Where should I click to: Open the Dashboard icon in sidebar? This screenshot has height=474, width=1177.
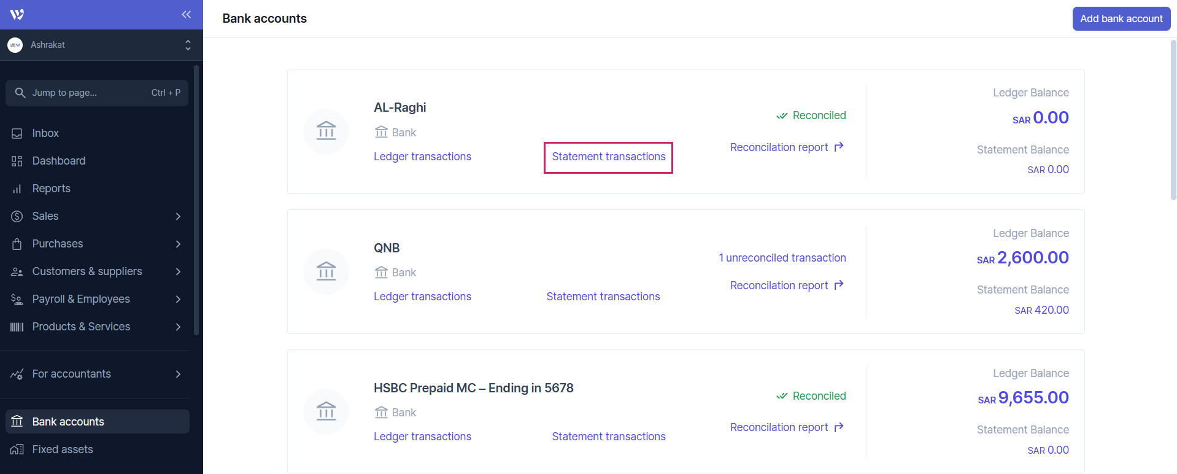point(17,161)
